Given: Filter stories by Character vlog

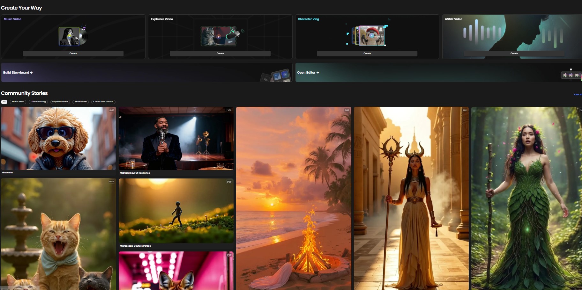Looking at the screenshot, I should [x=38, y=102].
